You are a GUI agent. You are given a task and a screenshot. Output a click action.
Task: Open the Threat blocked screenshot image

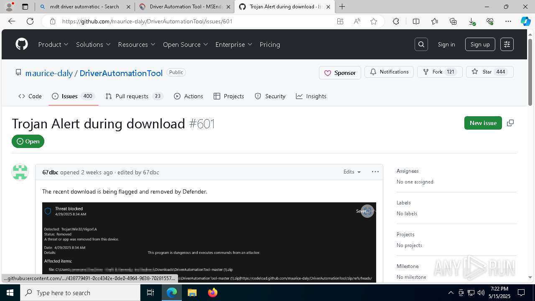[209, 242]
